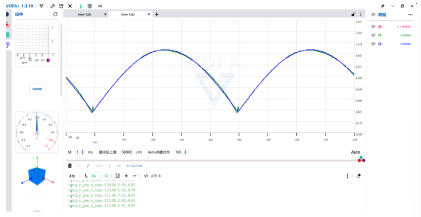Click log line 'input, y_pre, y_ture: 113.00, 0.91, 0.92'

coord(101,206)
